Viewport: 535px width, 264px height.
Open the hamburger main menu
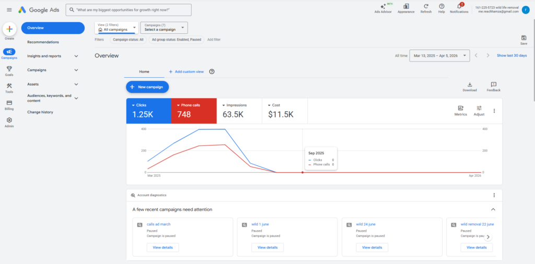tap(9, 10)
